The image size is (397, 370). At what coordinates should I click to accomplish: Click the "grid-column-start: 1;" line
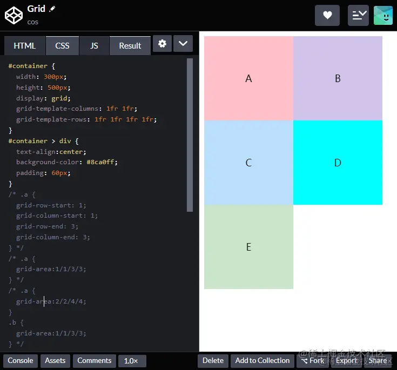click(x=57, y=216)
